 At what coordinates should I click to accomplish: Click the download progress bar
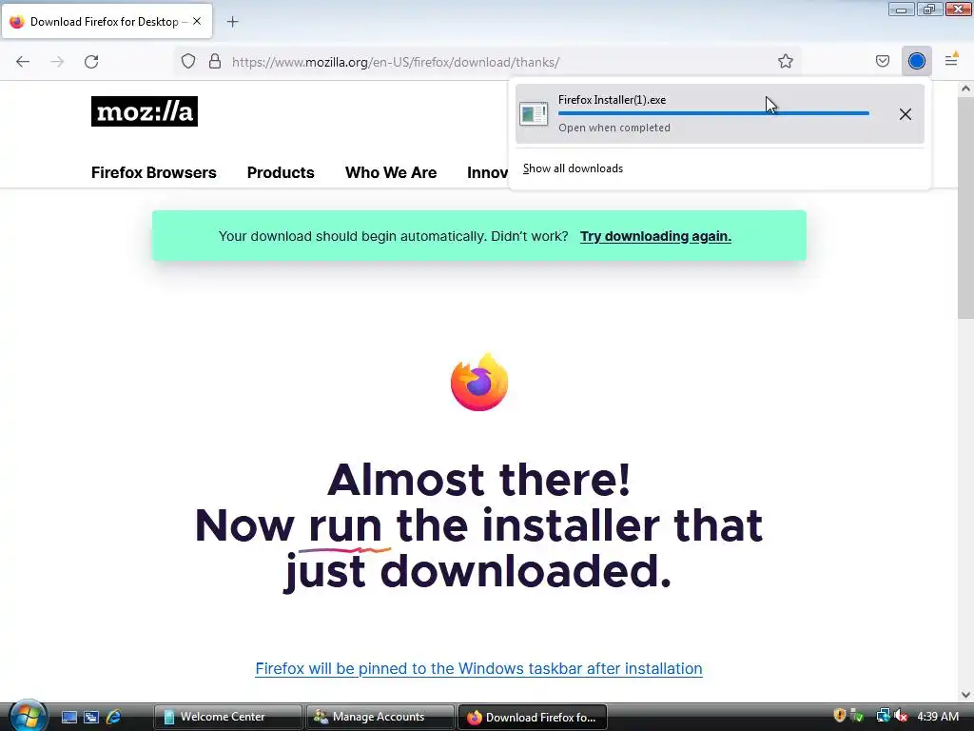tap(713, 113)
